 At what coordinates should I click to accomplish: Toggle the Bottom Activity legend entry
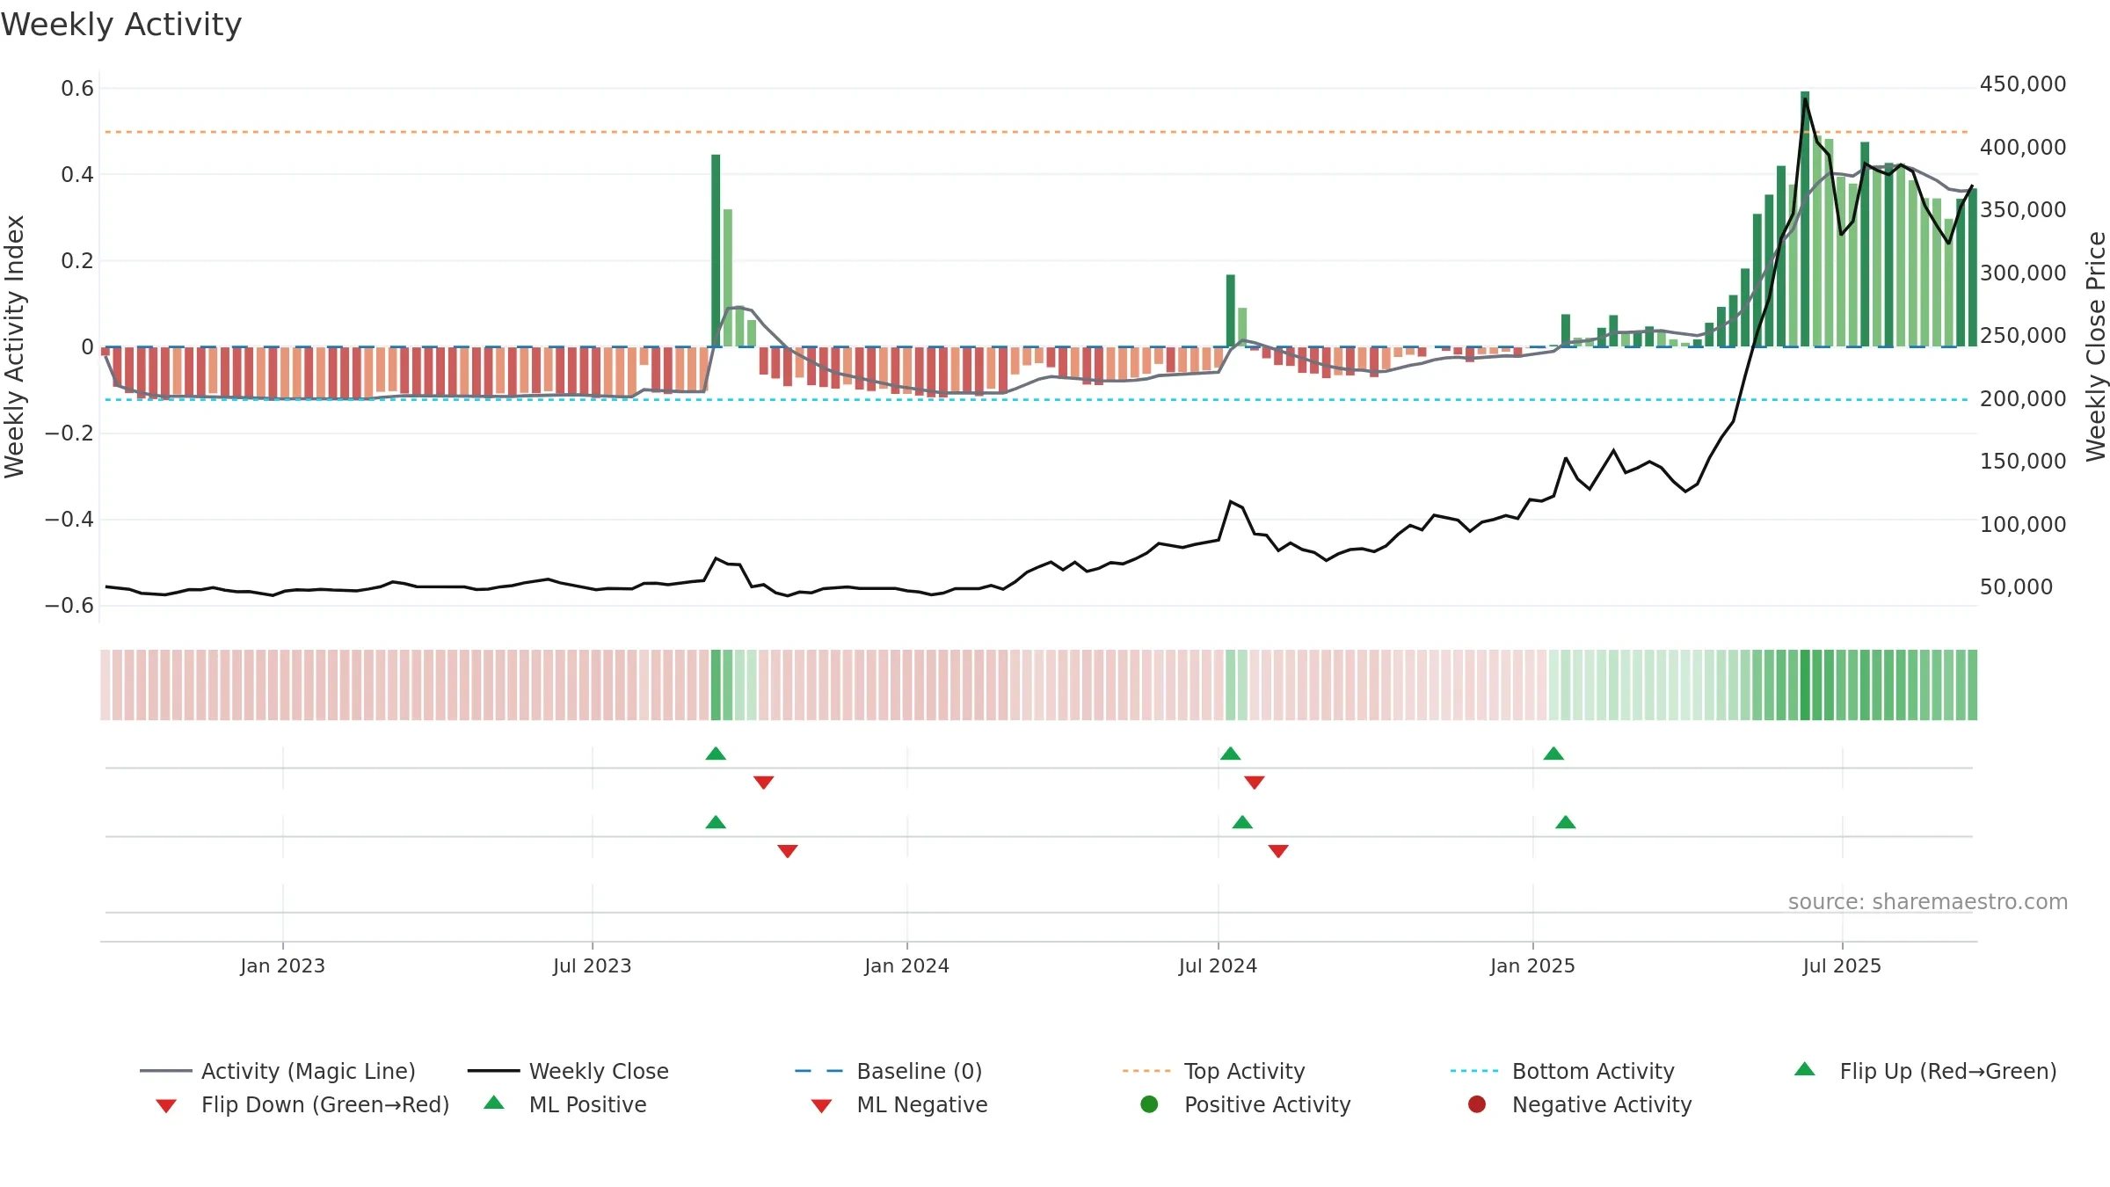[x=1562, y=1071]
